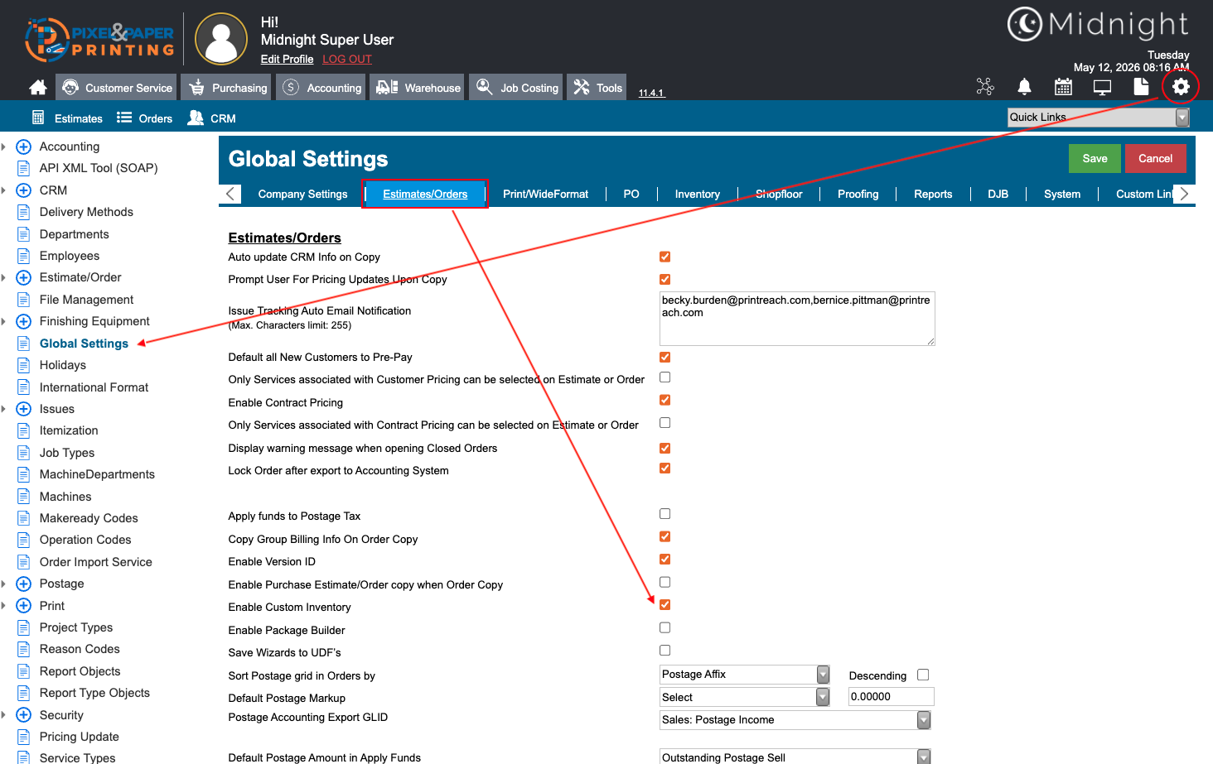Click the Customer Service headset icon

pos(70,87)
